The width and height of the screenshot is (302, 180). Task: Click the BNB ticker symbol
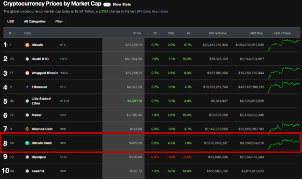[x=63, y=129]
